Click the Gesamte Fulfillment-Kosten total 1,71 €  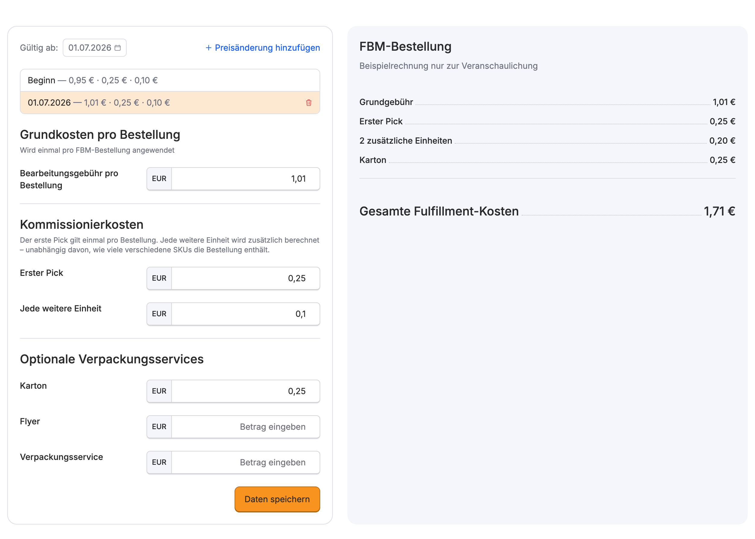[x=719, y=212]
